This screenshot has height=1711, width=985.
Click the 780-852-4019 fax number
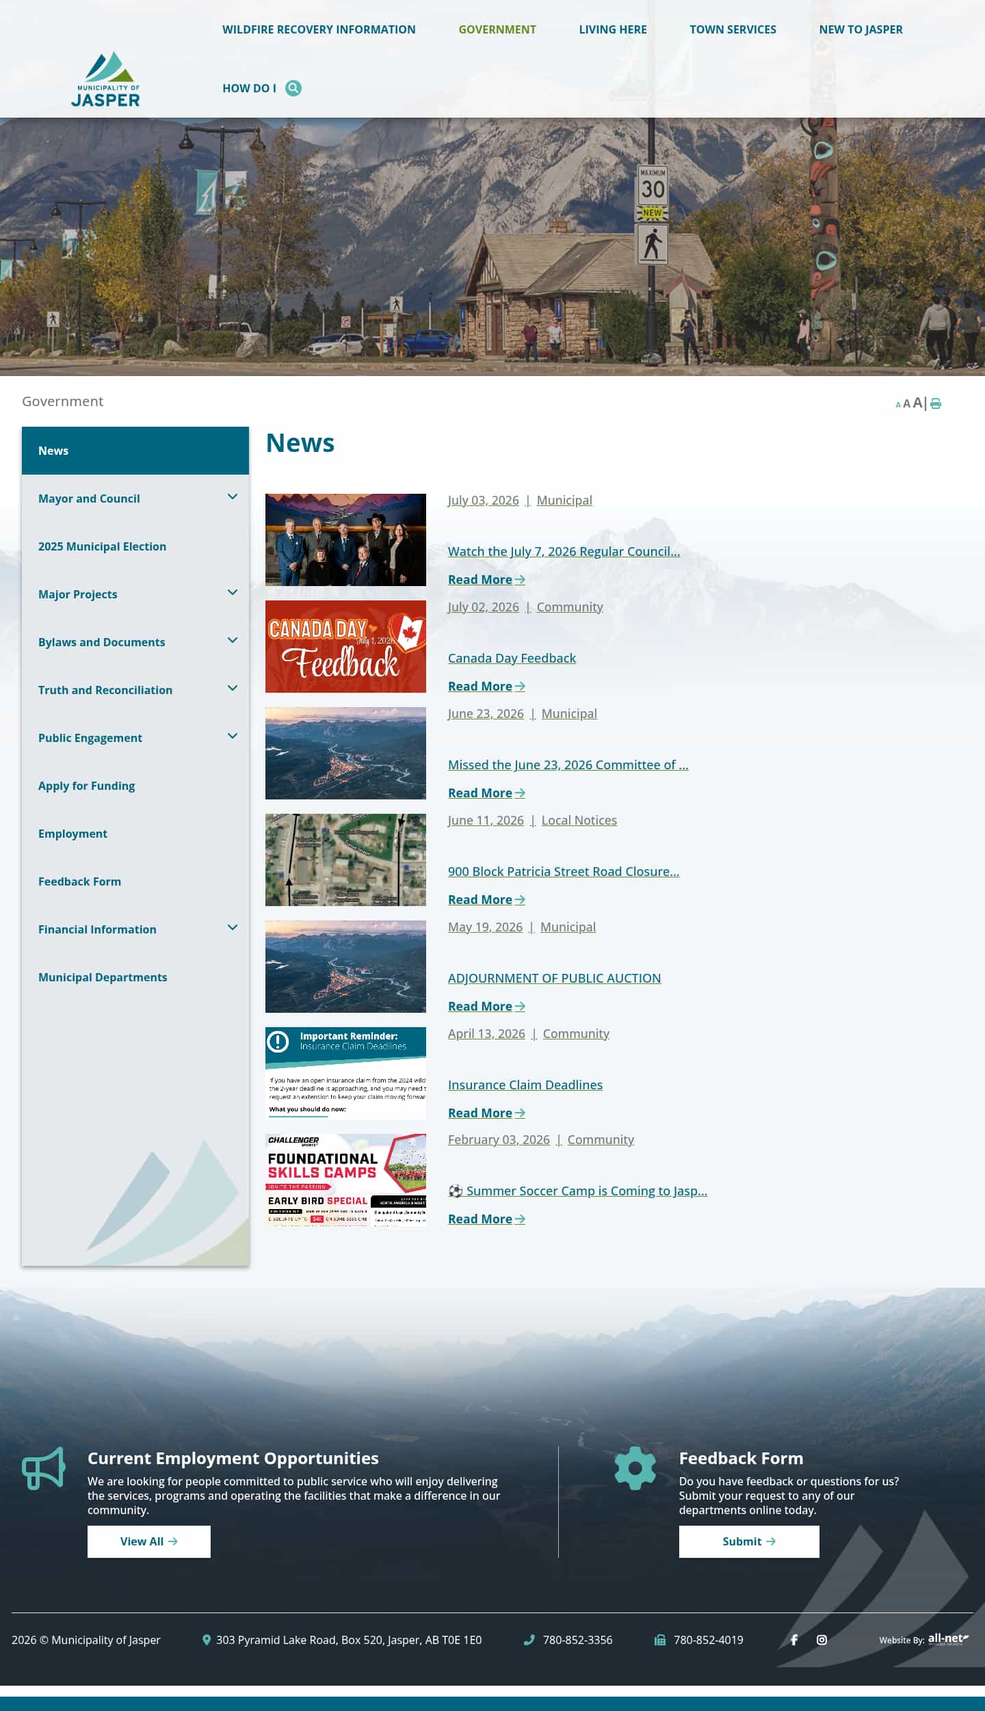(x=708, y=1640)
